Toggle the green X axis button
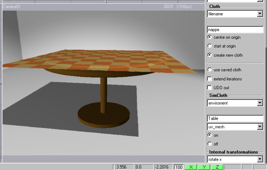 tap(190, 167)
